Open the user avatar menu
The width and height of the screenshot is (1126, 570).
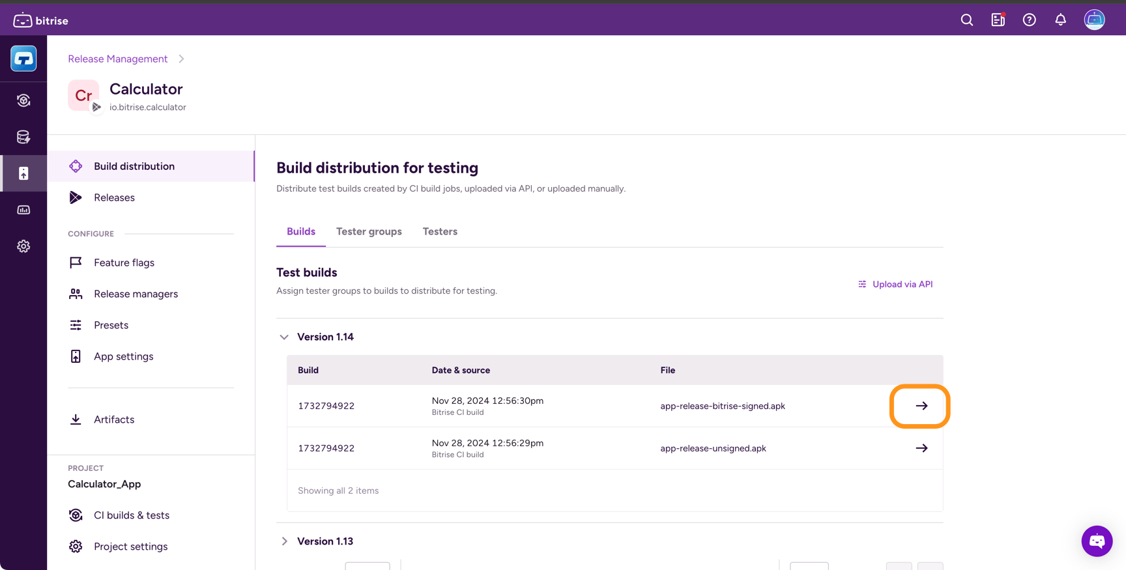[1095, 20]
